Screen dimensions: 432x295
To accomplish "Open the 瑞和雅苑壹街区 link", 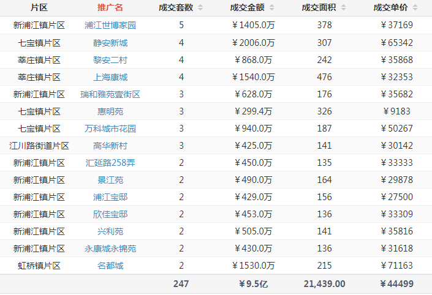I will (x=110, y=94).
